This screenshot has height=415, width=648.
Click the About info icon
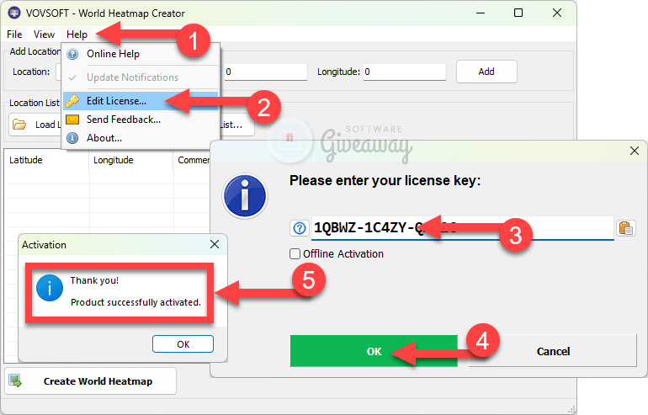[x=72, y=137]
